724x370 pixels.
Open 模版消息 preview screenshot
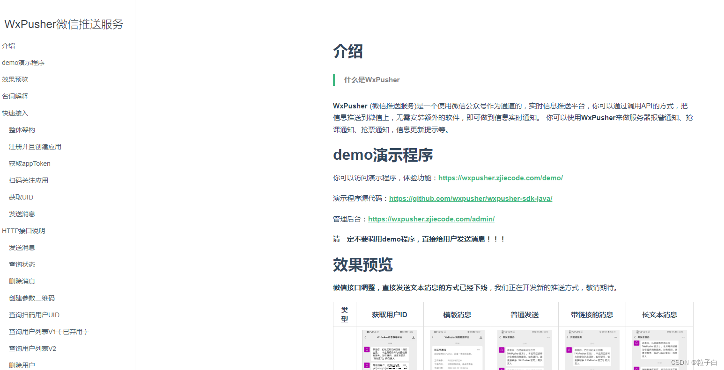457,350
